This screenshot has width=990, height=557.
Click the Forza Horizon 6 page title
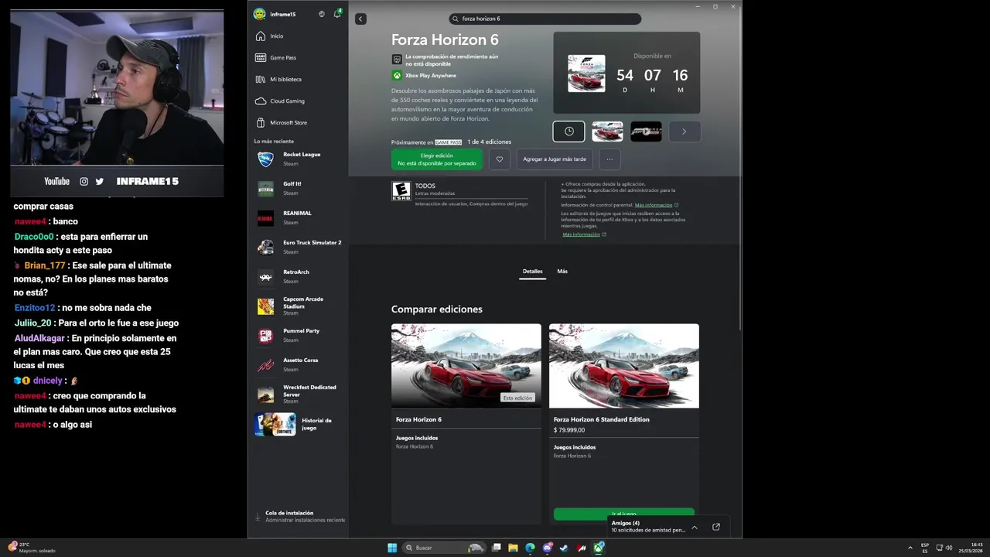[445, 39]
